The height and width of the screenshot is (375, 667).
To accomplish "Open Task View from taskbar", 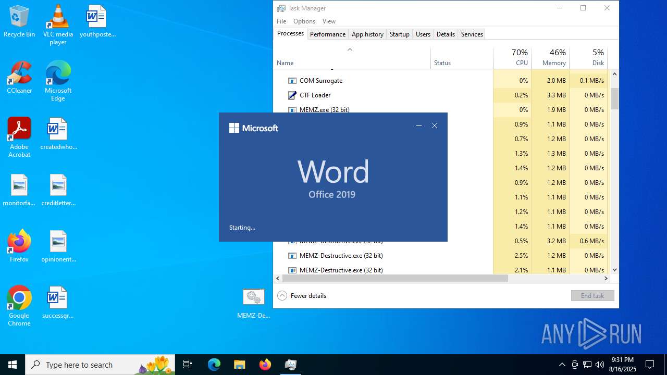I will pos(188,365).
